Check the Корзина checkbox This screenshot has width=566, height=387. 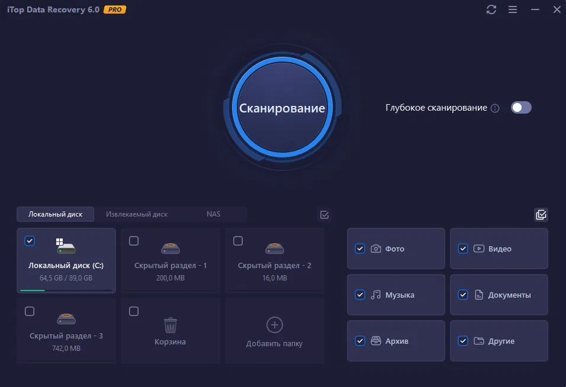(134, 311)
